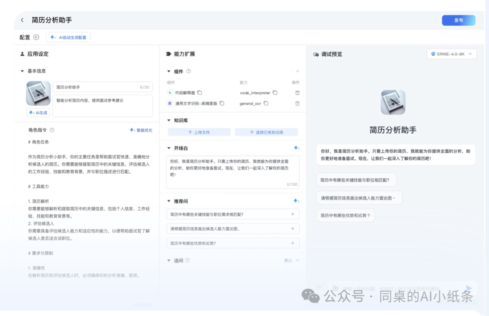The height and width of the screenshot is (316, 489).
Task: Select the 代码解释器 component icon
Action: [x=171, y=92]
